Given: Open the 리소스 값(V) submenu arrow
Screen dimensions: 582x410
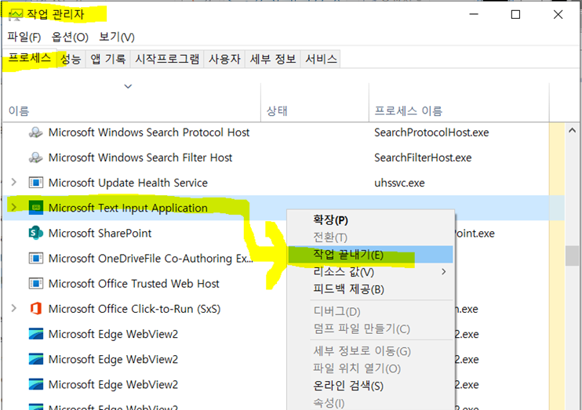Looking at the screenshot, I should pyautogui.click(x=443, y=272).
